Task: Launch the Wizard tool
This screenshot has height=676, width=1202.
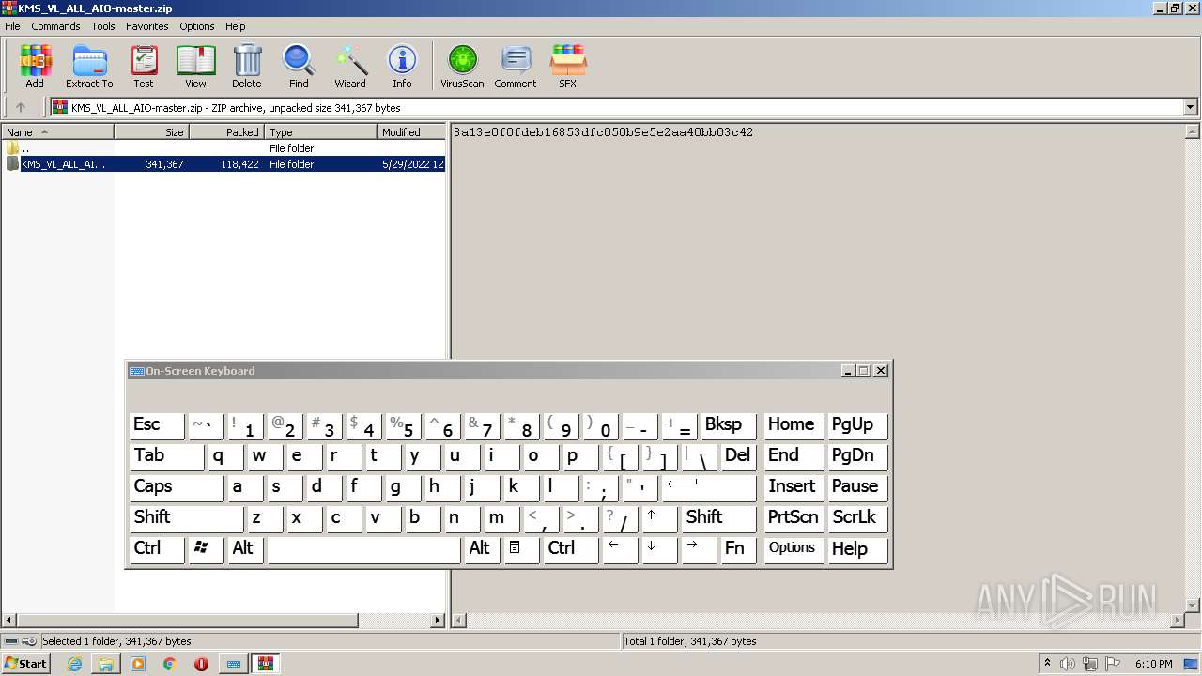Action: [350, 66]
